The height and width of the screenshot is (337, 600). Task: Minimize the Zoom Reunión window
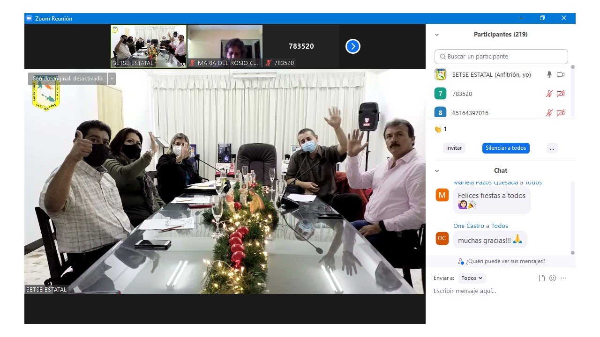pyautogui.click(x=521, y=18)
